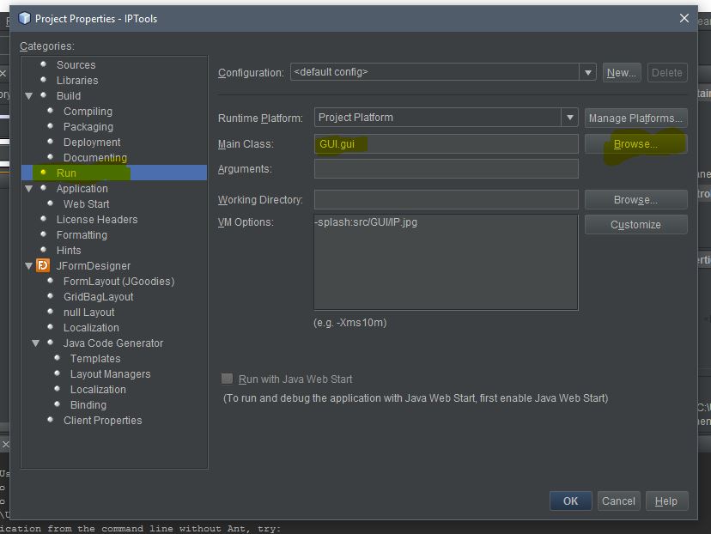Select Java Code Generator label

[112, 343]
